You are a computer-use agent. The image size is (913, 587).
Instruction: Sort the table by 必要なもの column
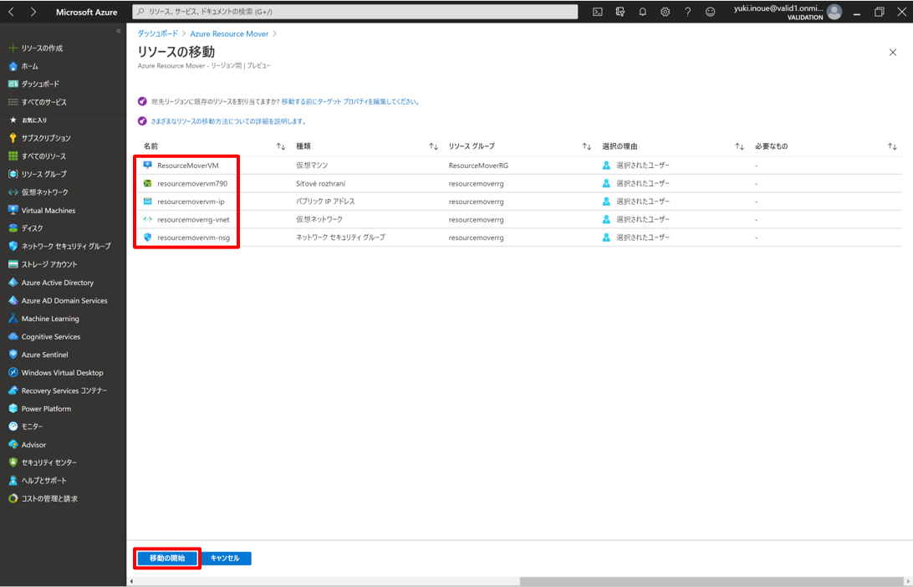click(892, 147)
